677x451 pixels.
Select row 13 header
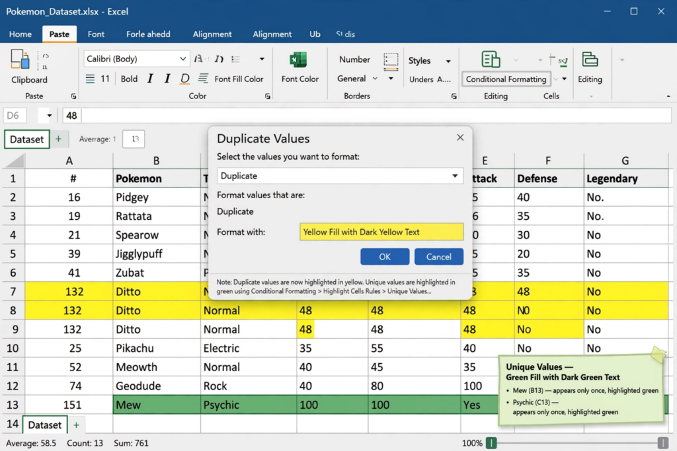coord(13,405)
